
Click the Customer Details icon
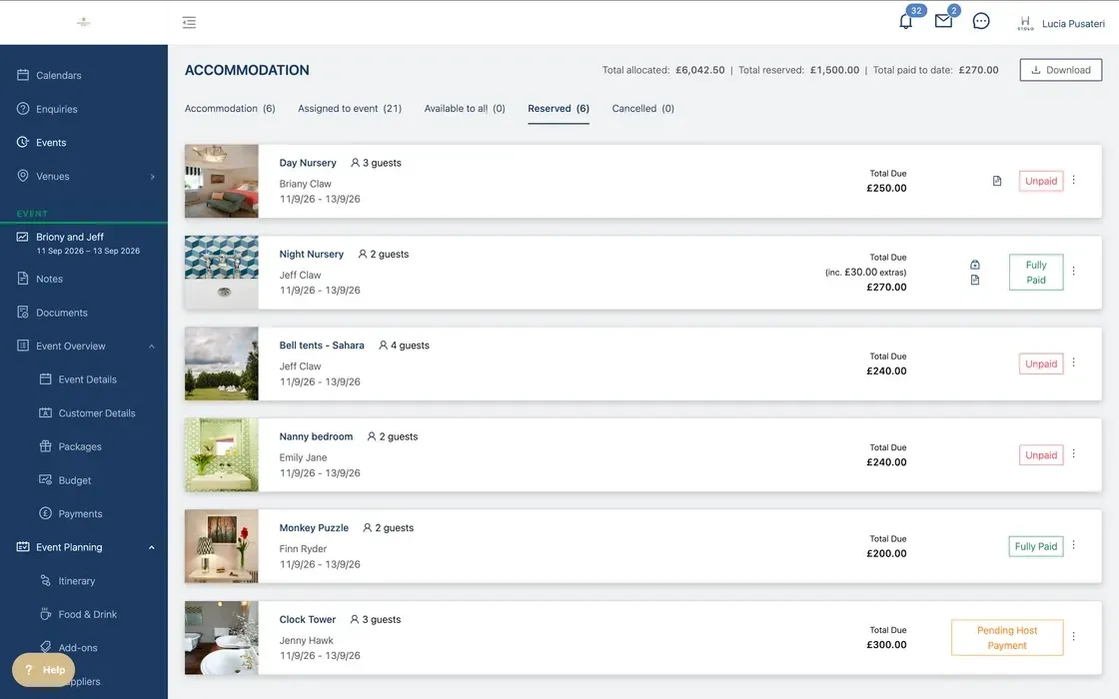45,412
